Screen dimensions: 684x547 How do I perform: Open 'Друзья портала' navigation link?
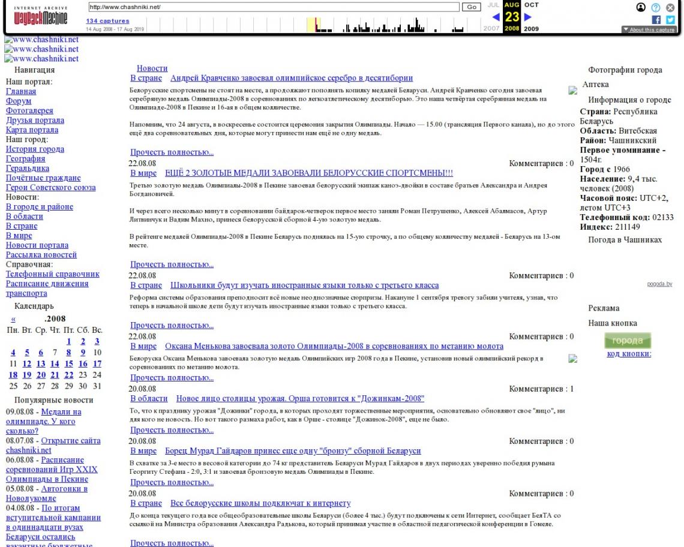tap(35, 120)
